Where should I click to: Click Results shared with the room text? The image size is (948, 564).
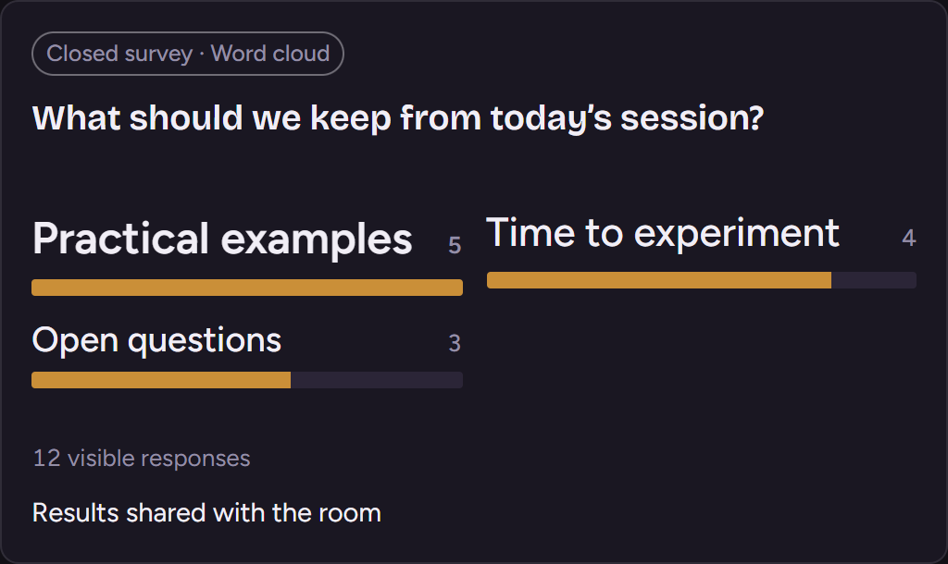click(206, 513)
